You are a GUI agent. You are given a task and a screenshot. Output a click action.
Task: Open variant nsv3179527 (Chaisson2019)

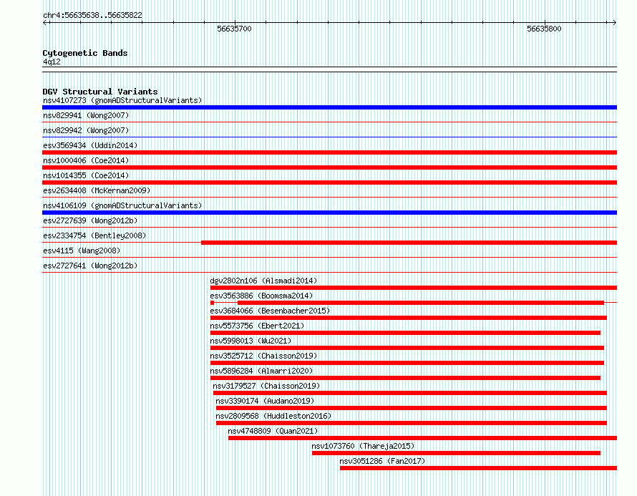266,386
